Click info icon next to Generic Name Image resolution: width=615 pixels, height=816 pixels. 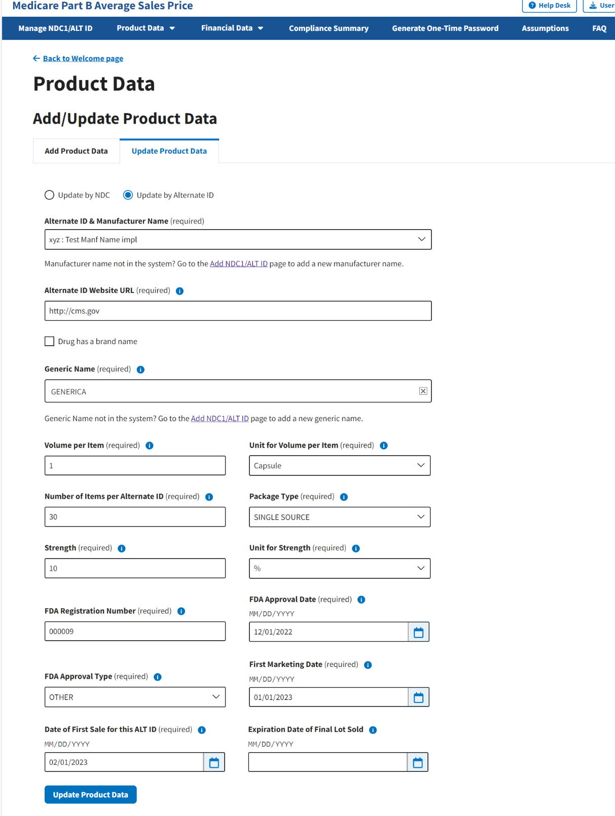141,369
